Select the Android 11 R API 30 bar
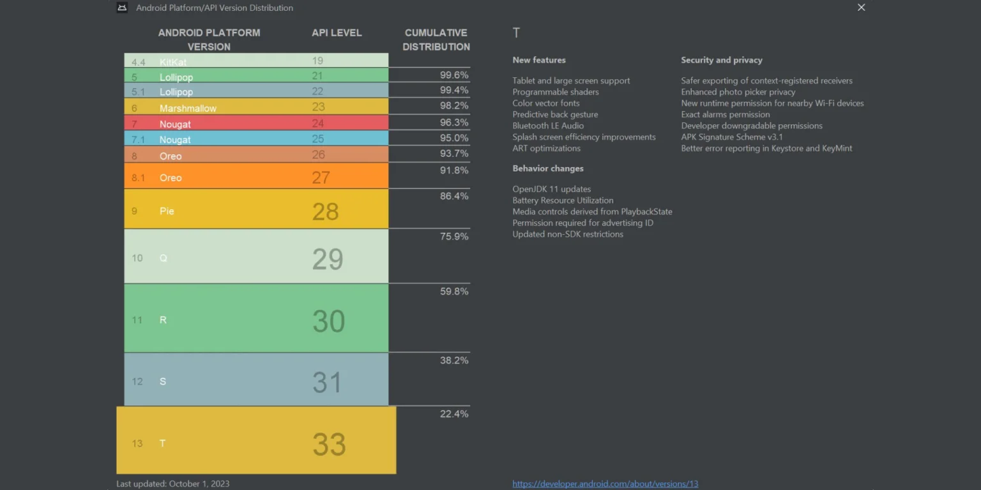Image resolution: width=981 pixels, height=490 pixels. tap(256, 318)
